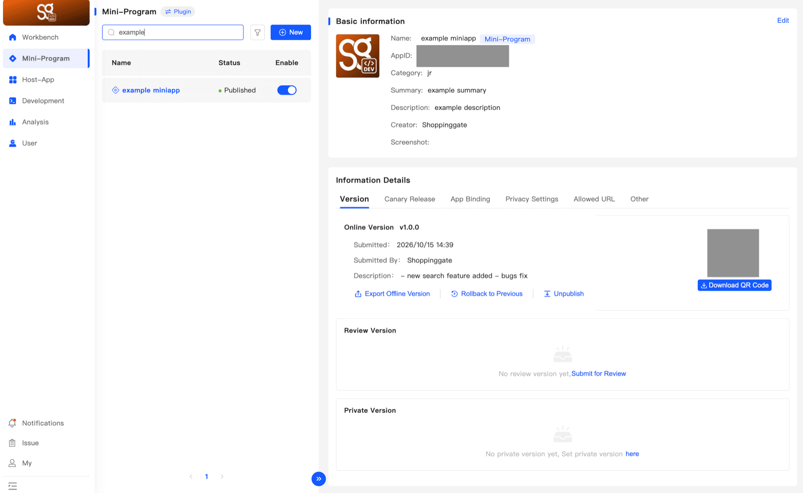Open the example miniapp row
Viewport: 803px width, 493px height.
point(206,90)
